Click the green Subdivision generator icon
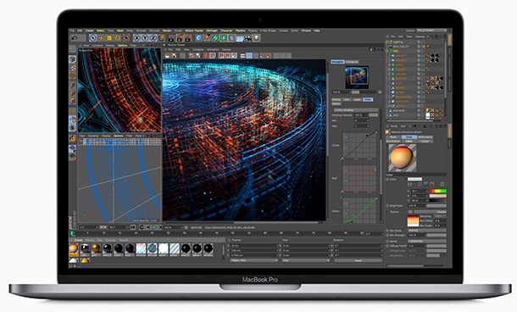 (215, 38)
